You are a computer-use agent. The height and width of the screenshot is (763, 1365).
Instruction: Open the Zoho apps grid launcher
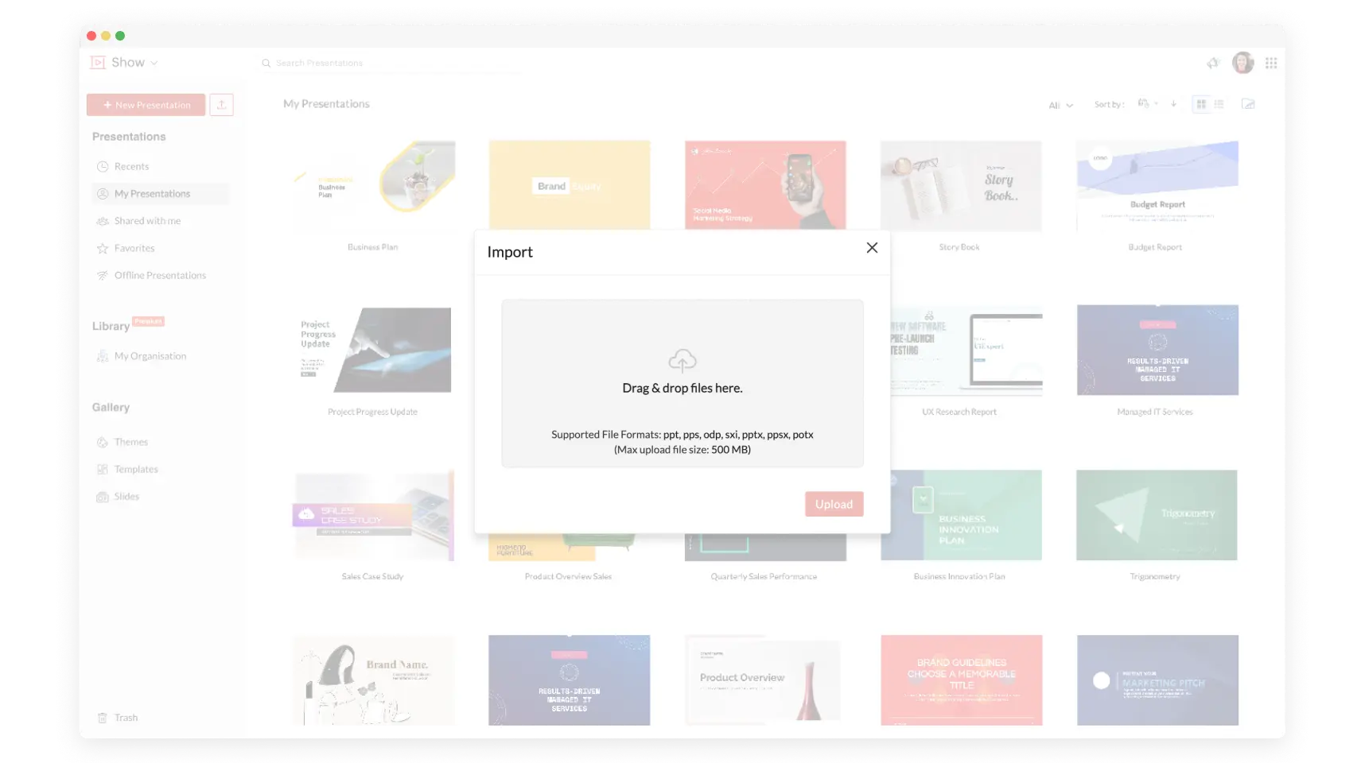pyautogui.click(x=1270, y=63)
